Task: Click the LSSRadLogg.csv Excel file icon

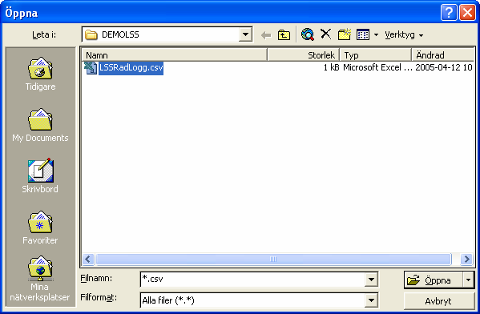Action: 91,67
